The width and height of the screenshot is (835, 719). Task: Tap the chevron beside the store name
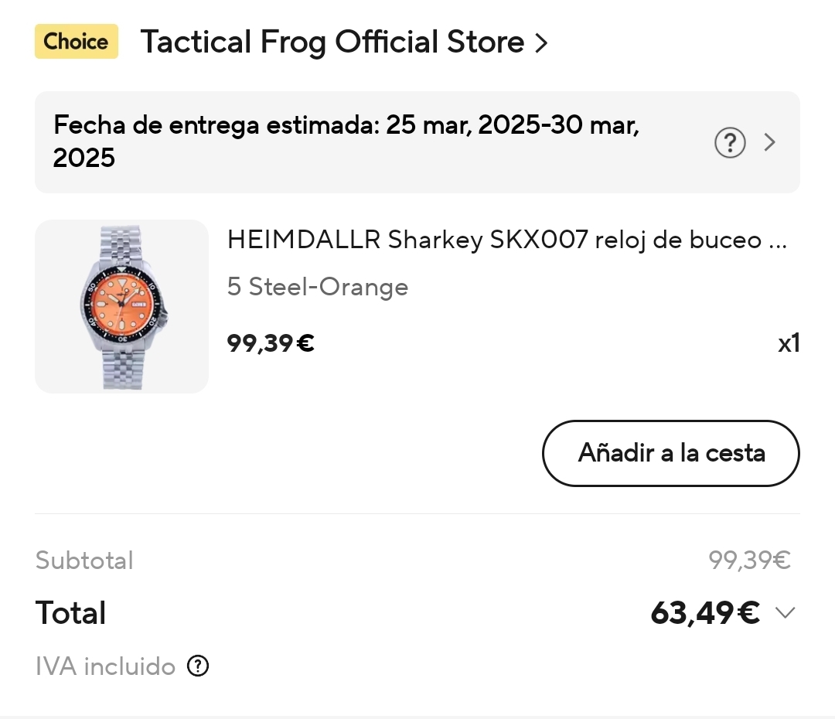pyautogui.click(x=541, y=43)
